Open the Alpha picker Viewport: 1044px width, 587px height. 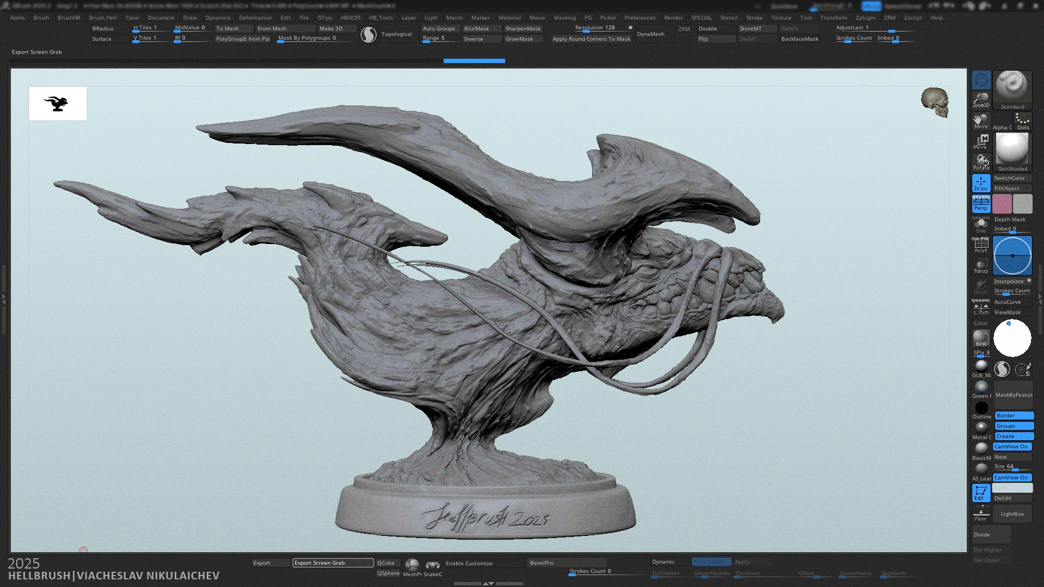pos(1003,121)
